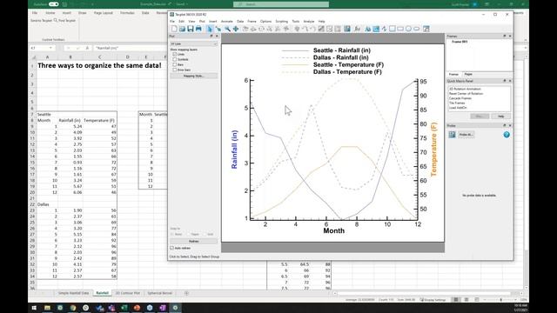Click the Help button in Quick Macro Panel
This screenshot has height=313, width=557.
pyautogui.click(x=501, y=117)
